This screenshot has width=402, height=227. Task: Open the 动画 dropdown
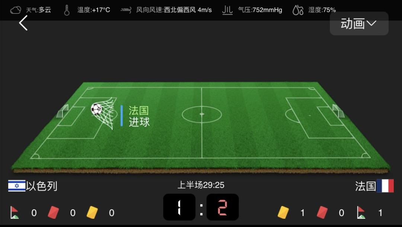coord(359,23)
